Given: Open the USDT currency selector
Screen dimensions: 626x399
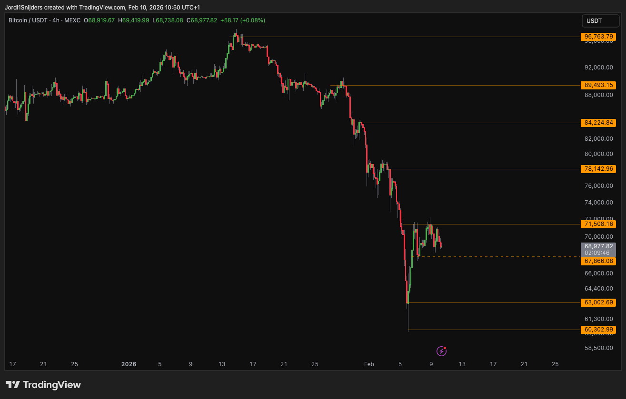Looking at the screenshot, I should pos(600,21).
